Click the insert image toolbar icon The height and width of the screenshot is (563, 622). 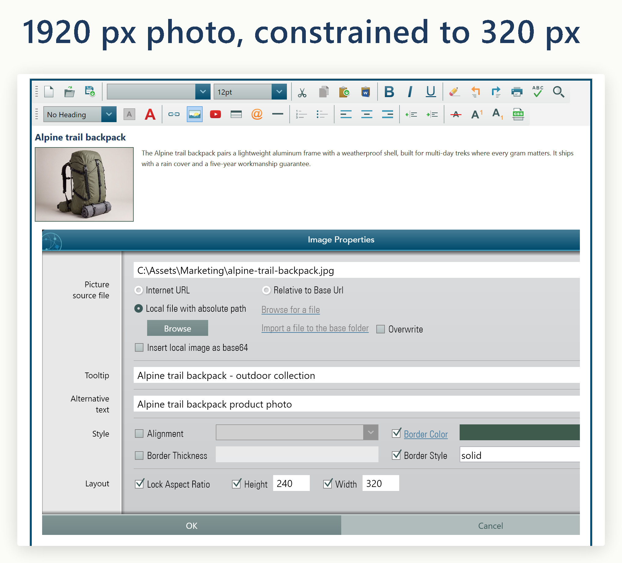(x=195, y=114)
